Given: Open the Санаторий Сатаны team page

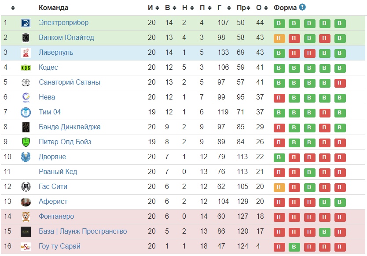Looking at the screenshot, I should click(x=69, y=82).
